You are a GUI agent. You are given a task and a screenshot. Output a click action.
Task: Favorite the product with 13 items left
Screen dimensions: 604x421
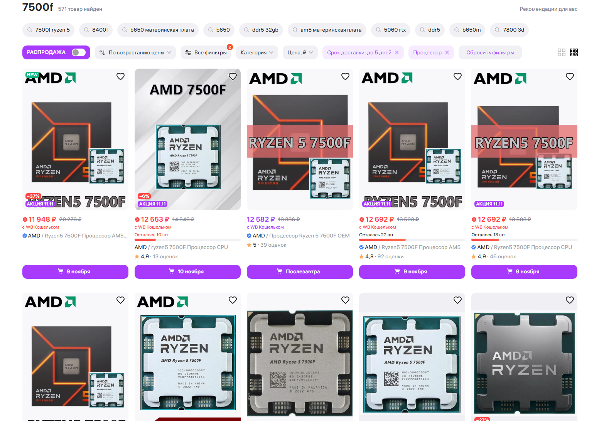(x=570, y=76)
